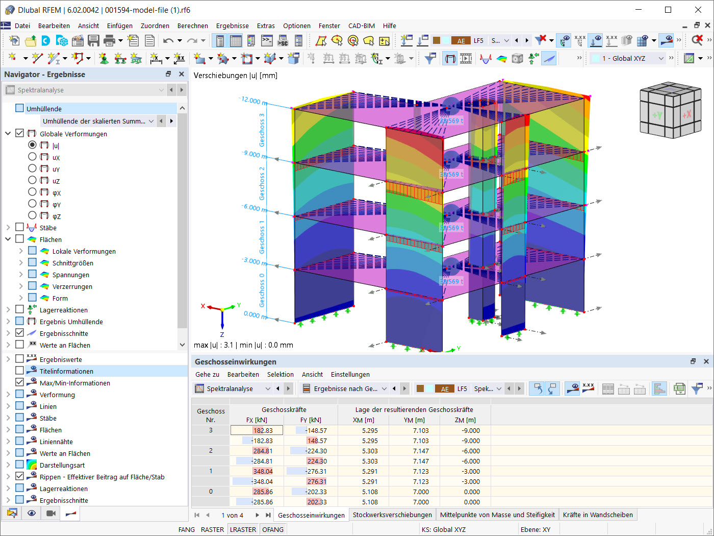Enable the Umhüllende checkbox

[20, 108]
